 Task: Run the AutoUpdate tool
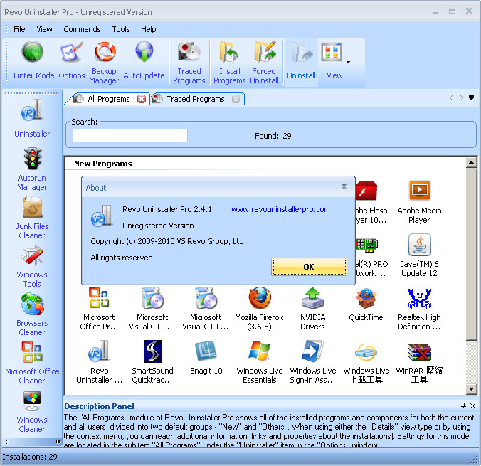coord(144,60)
